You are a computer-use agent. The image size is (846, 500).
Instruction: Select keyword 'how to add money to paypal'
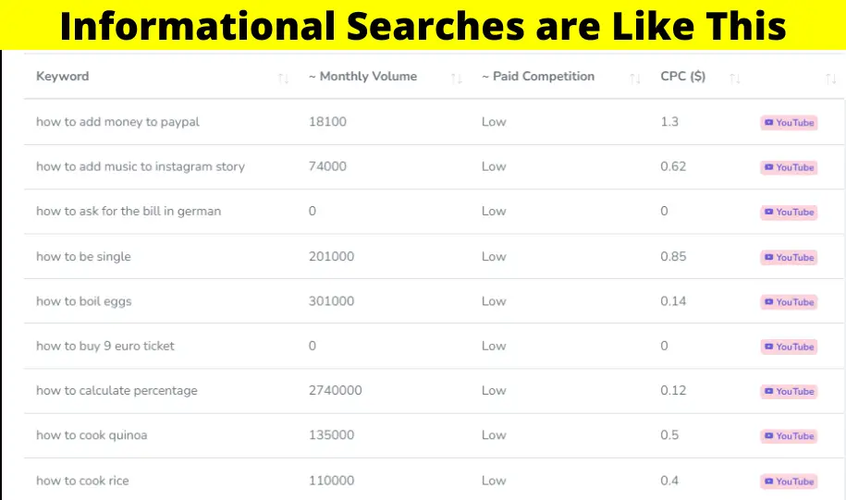tap(117, 122)
